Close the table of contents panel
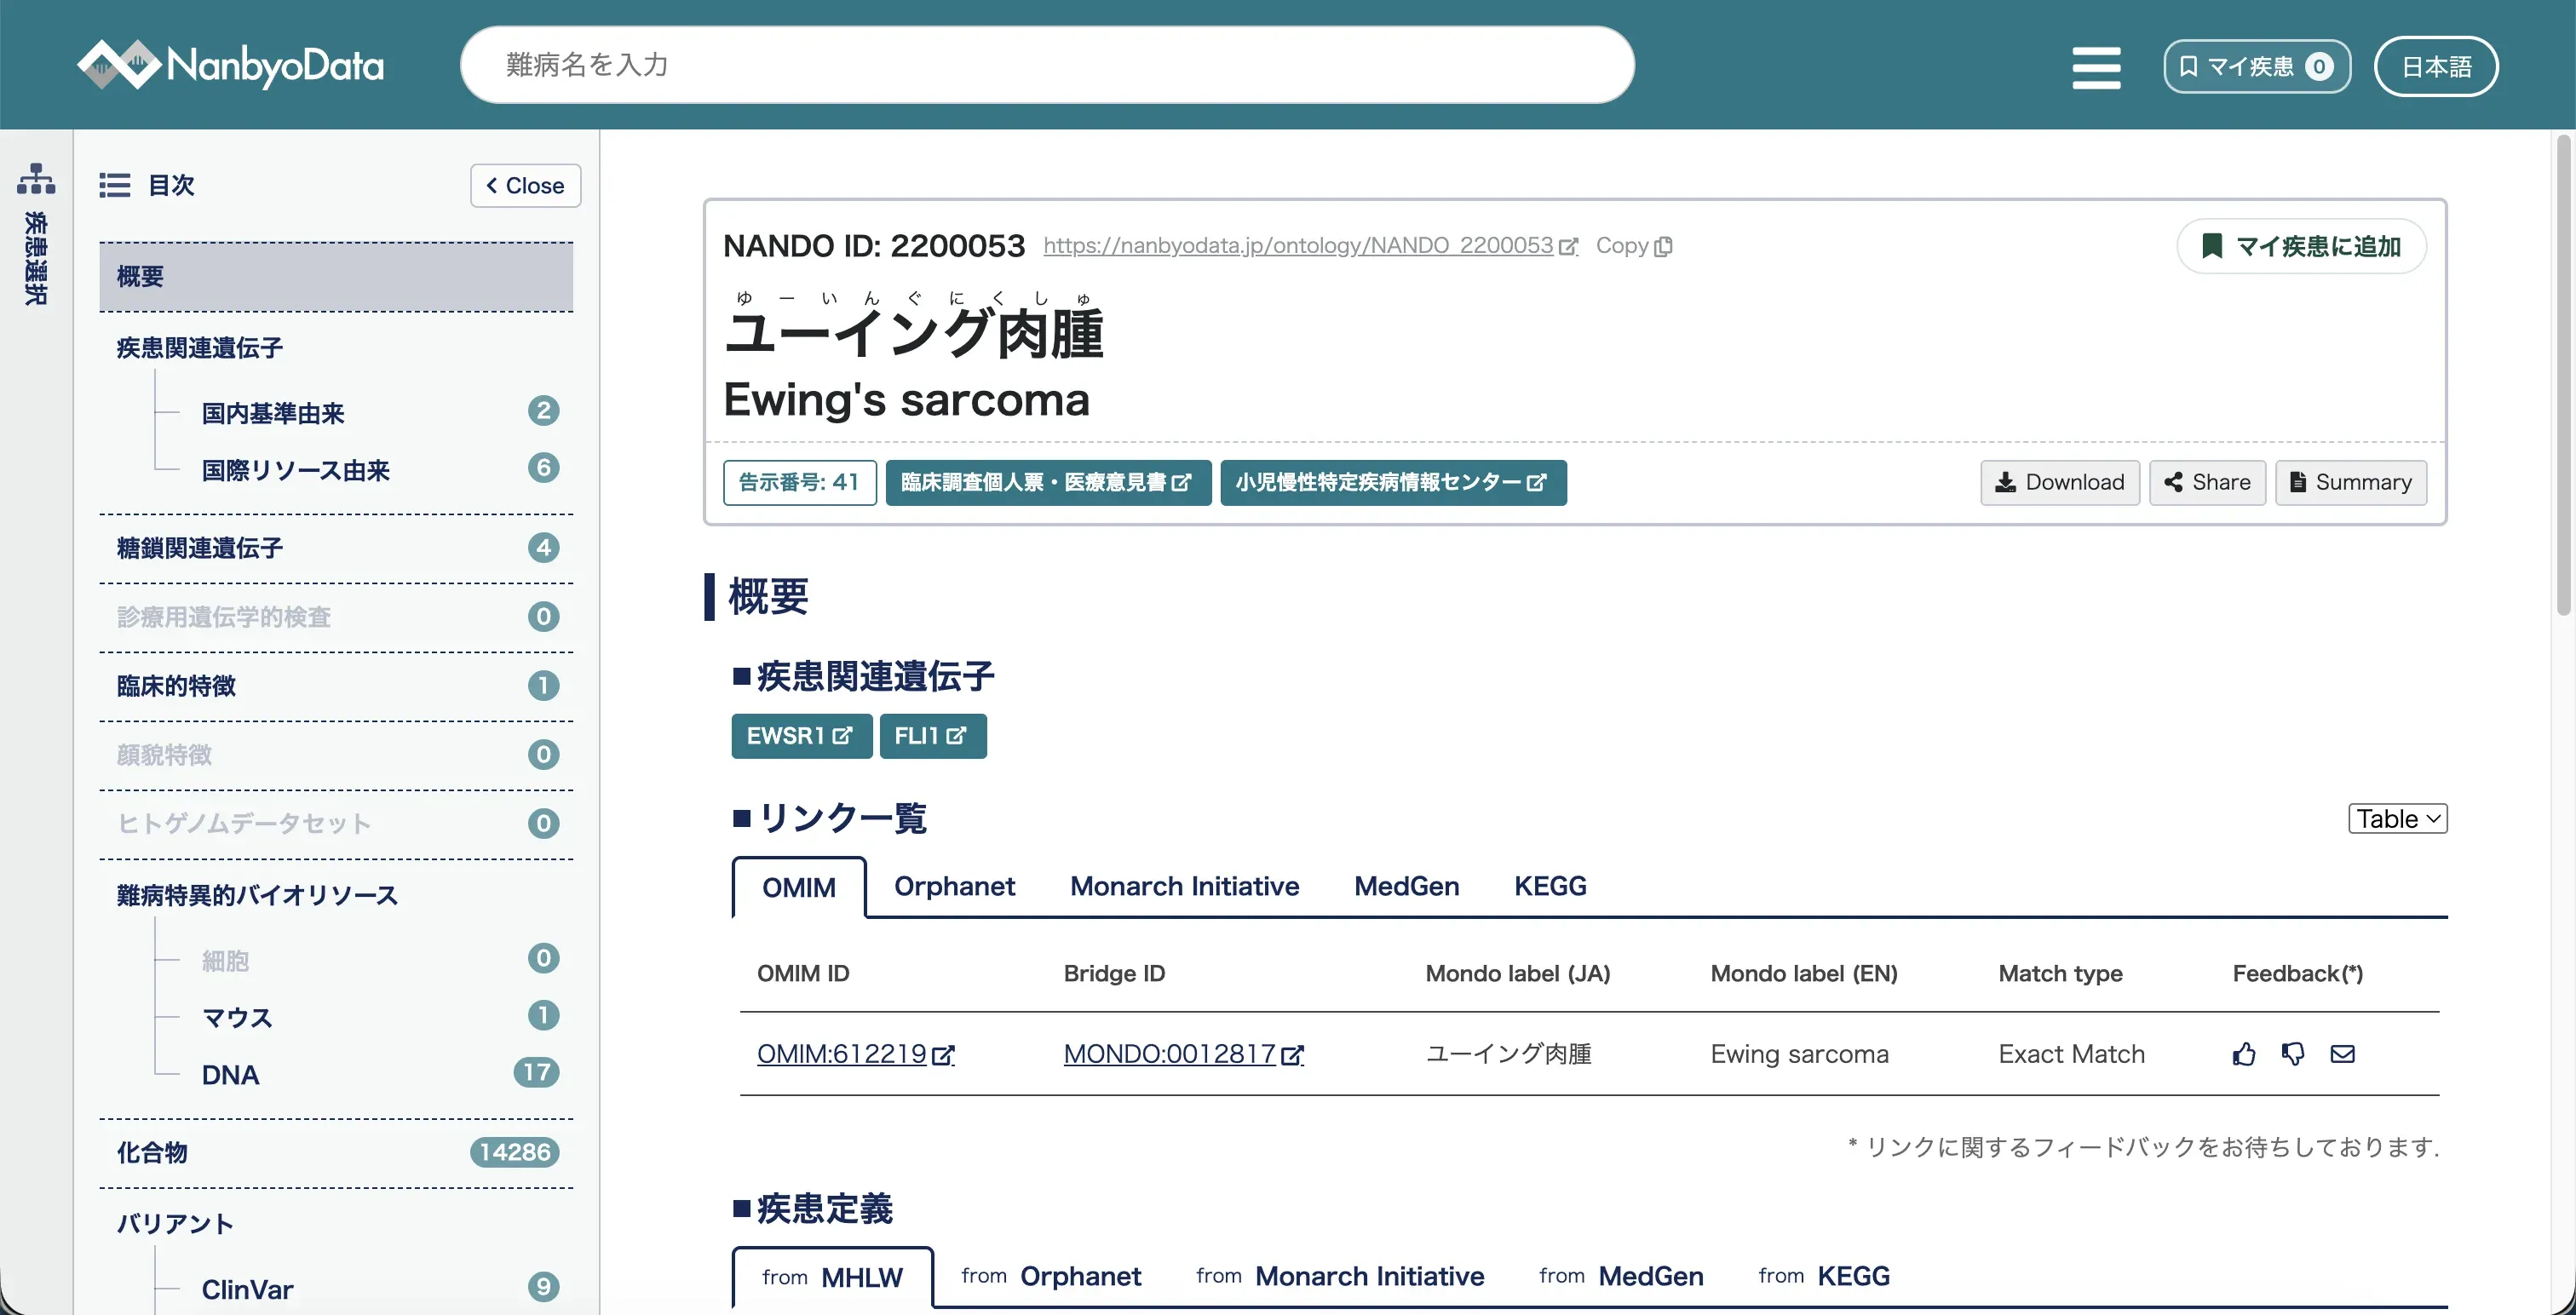 [x=525, y=186]
